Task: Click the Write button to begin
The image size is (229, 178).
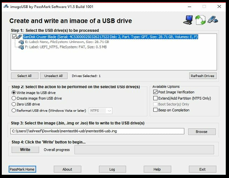Action: pos(25,149)
